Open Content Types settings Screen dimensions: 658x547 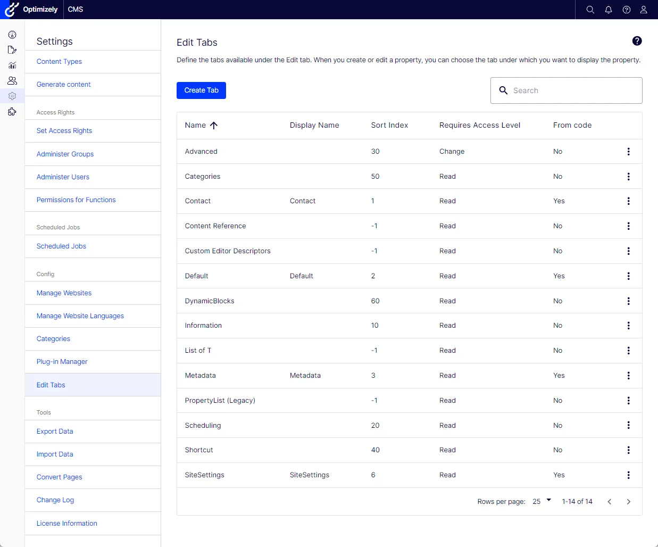(x=59, y=62)
